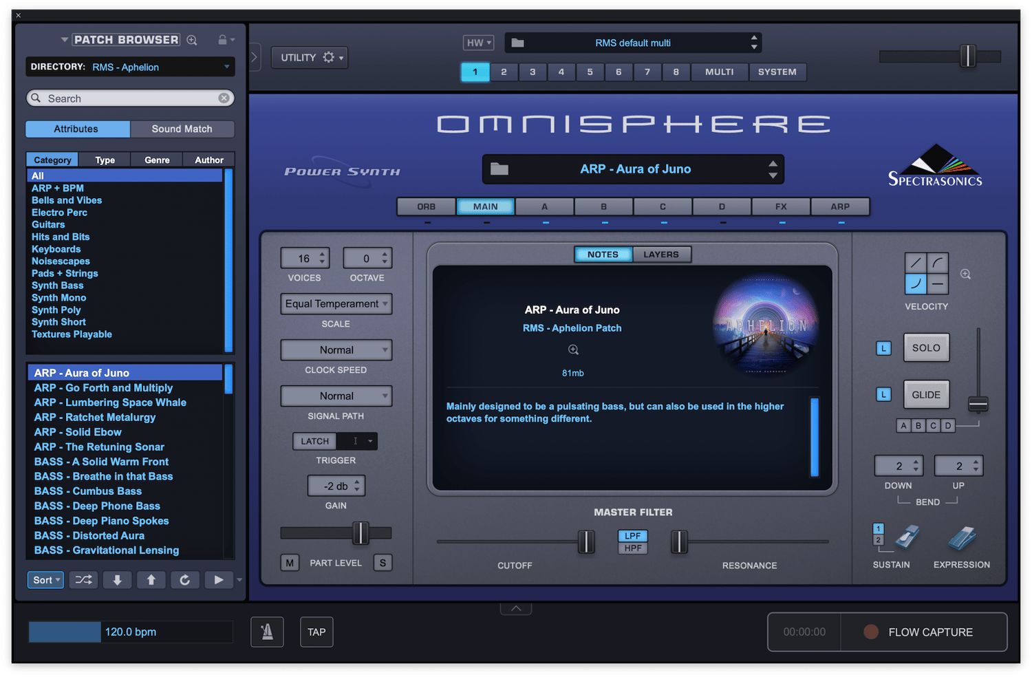Open the HW dropdown
Viewport: 1032px width, 677px height.
(x=479, y=43)
